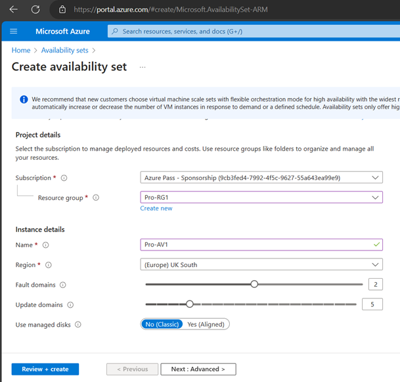The width and height of the screenshot is (400, 382).
Task: Expand the Subscription dropdown
Action: click(x=261, y=178)
